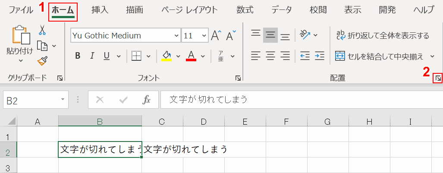Image resolution: width=443 pixels, height=173 pixels.
Task: Switch to the データ tab
Action: (x=282, y=10)
